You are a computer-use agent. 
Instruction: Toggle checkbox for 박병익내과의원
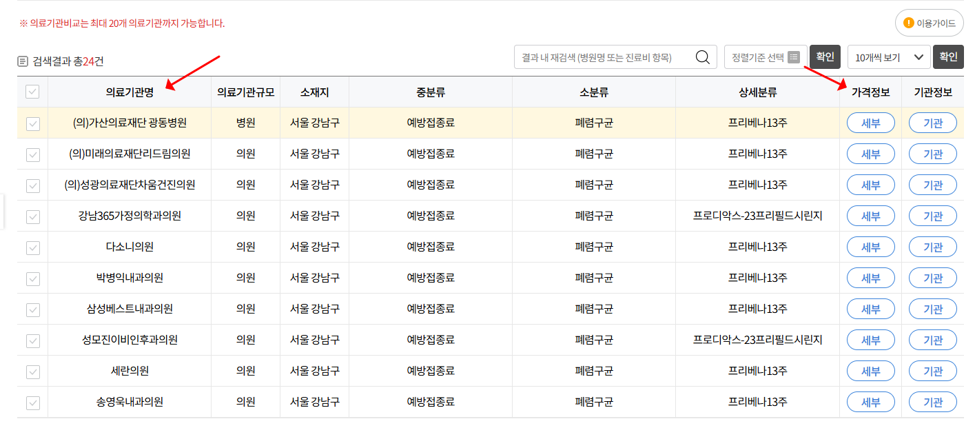tap(32, 278)
